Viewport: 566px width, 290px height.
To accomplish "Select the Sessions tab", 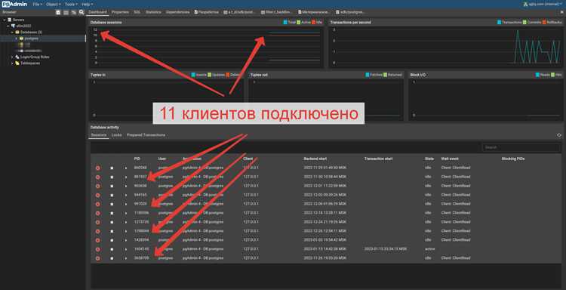I will [x=99, y=134].
